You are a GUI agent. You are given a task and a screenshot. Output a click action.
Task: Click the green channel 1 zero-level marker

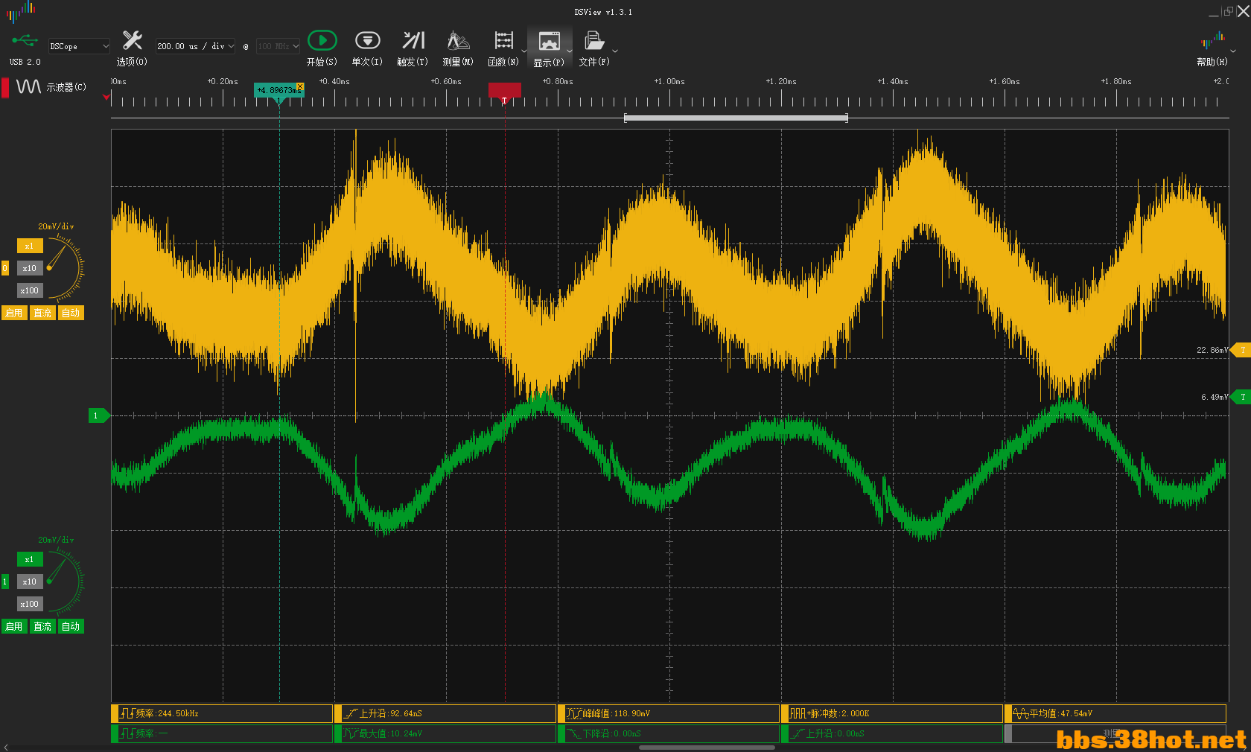[98, 415]
